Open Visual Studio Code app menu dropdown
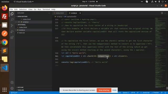The height and width of the screenshot is (94, 168). 23,2
